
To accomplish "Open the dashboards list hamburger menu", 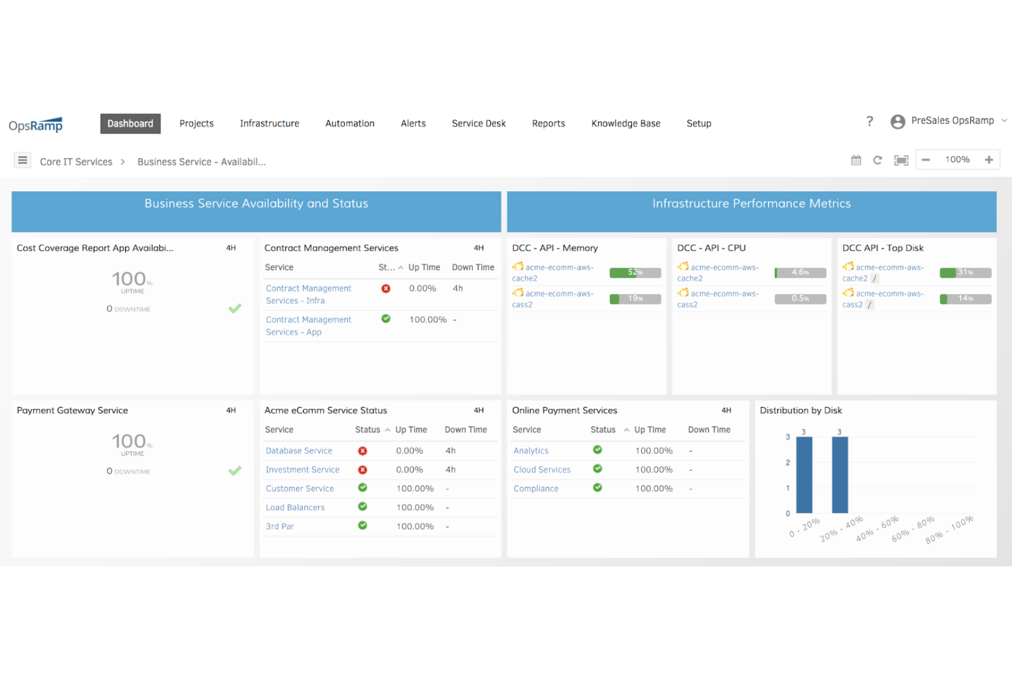I will point(23,160).
